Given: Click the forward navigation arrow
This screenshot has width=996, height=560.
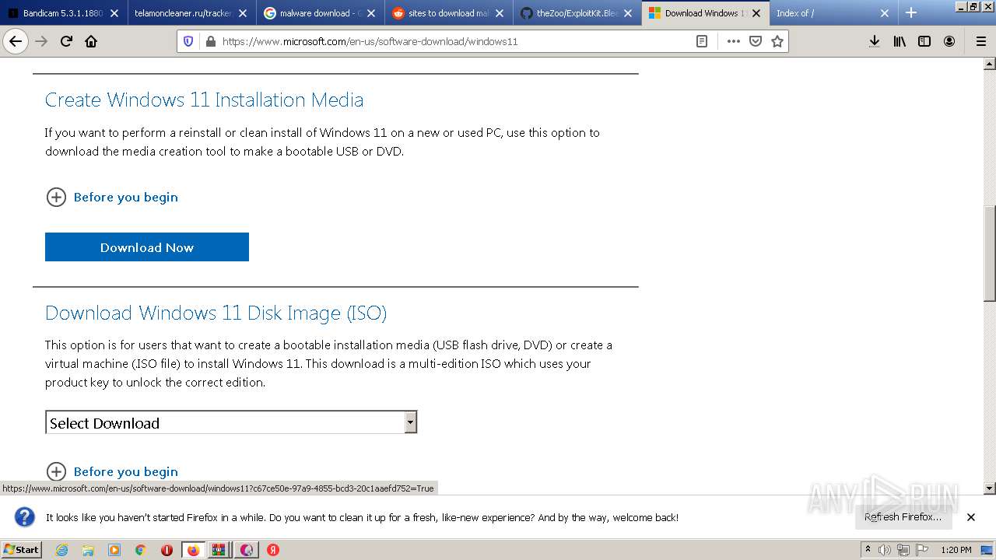Looking at the screenshot, I should coord(42,41).
